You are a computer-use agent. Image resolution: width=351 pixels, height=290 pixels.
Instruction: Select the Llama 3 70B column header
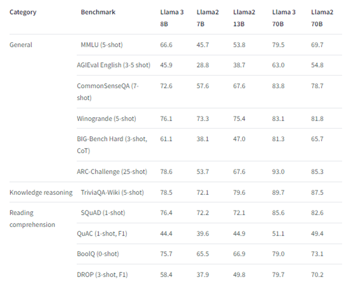(x=284, y=18)
